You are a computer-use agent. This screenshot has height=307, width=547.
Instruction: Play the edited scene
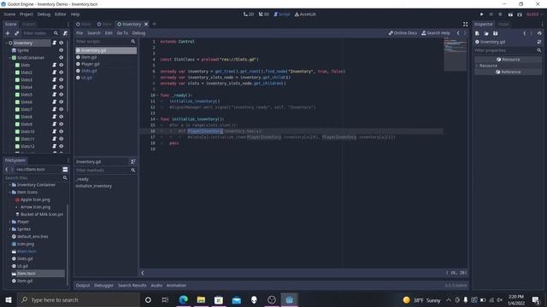click(510, 14)
